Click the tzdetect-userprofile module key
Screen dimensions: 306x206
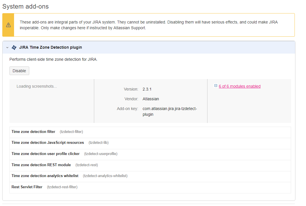(101, 154)
